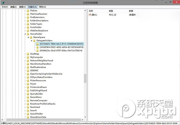Click the tree pane vertical scrollbar thumb
Viewport: 180px width, 125px height.
(x=85, y=78)
